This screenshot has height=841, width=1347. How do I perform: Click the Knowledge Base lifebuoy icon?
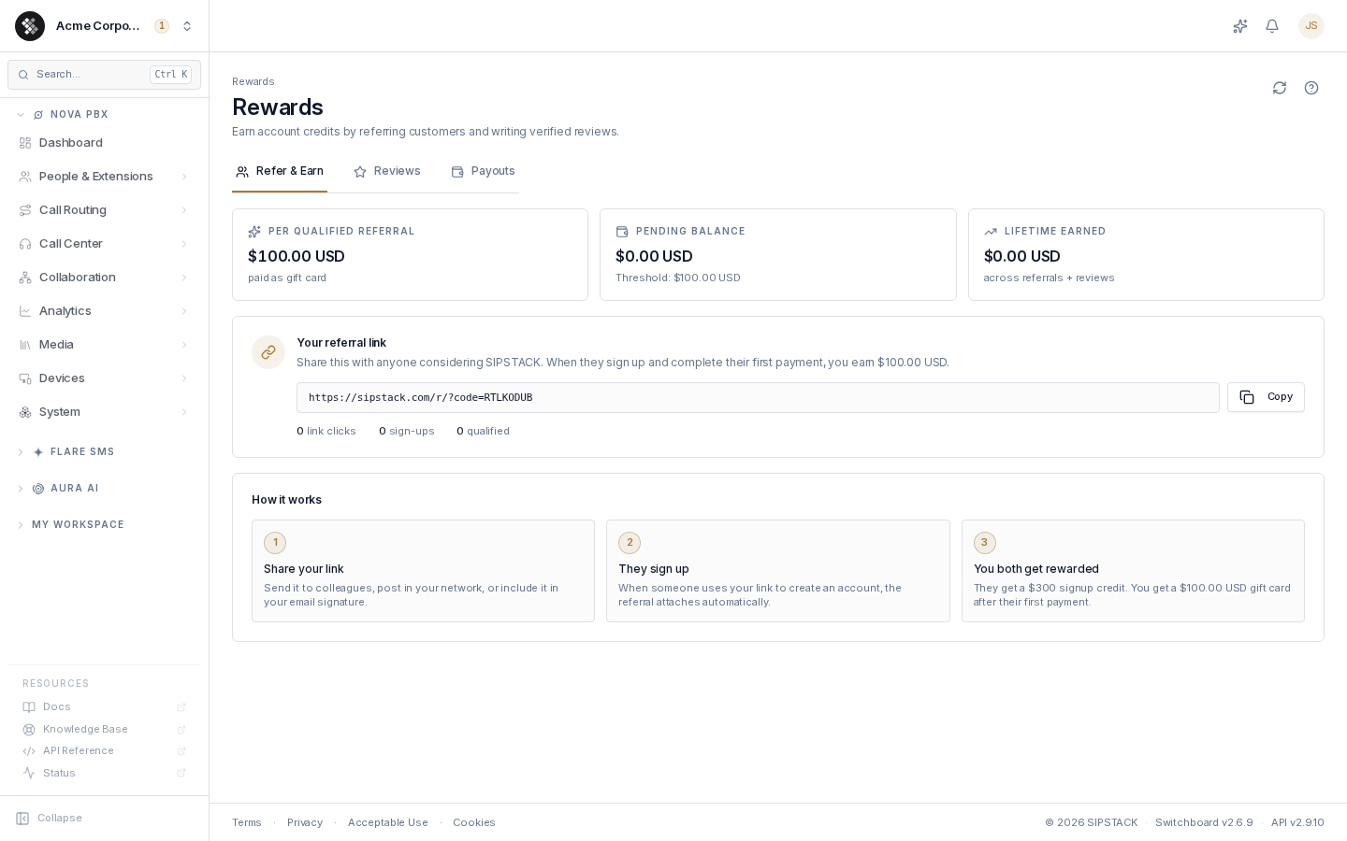pyautogui.click(x=29, y=730)
